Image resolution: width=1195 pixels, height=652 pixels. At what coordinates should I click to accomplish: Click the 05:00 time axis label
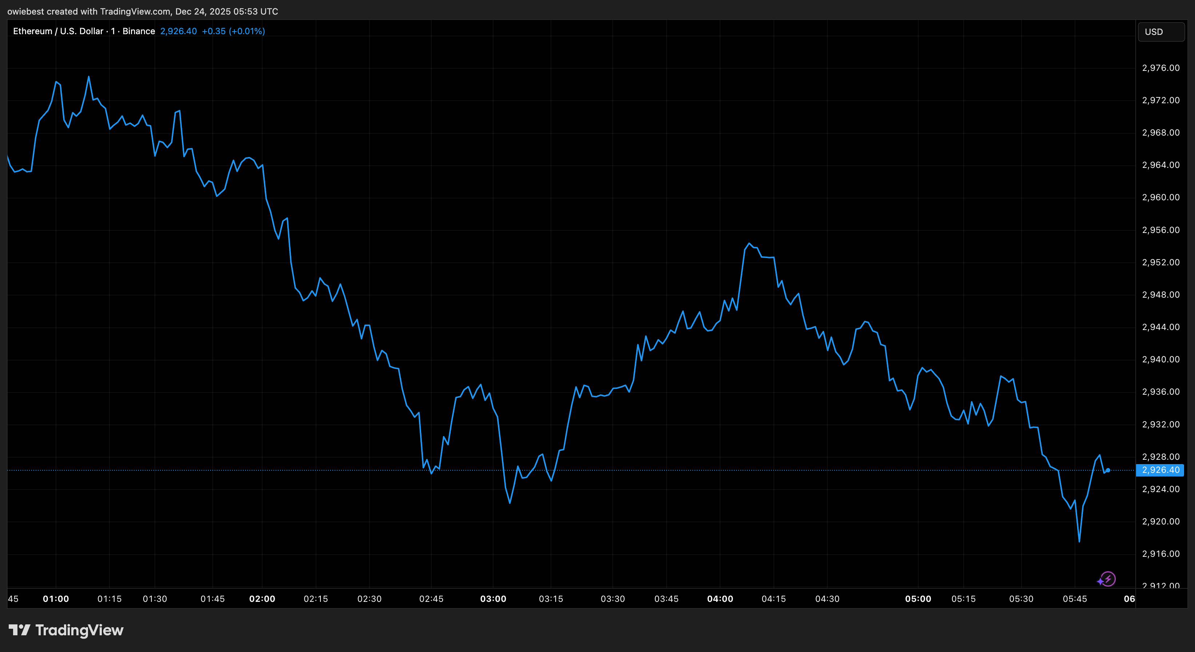click(918, 599)
